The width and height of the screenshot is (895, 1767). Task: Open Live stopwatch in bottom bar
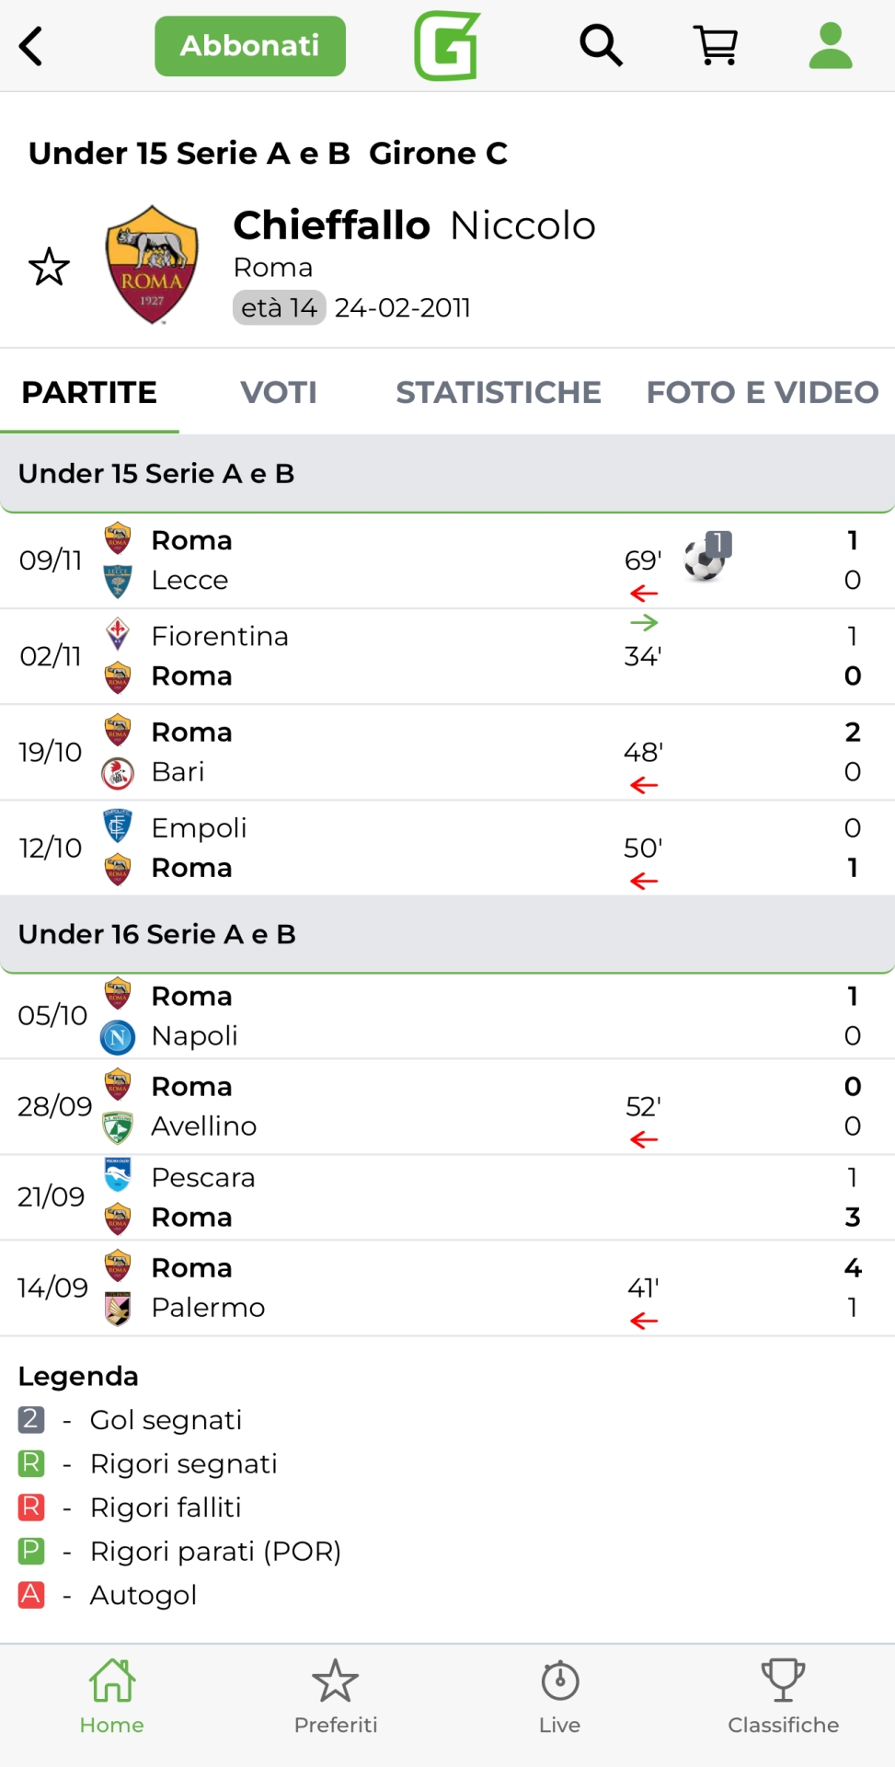[559, 1696]
